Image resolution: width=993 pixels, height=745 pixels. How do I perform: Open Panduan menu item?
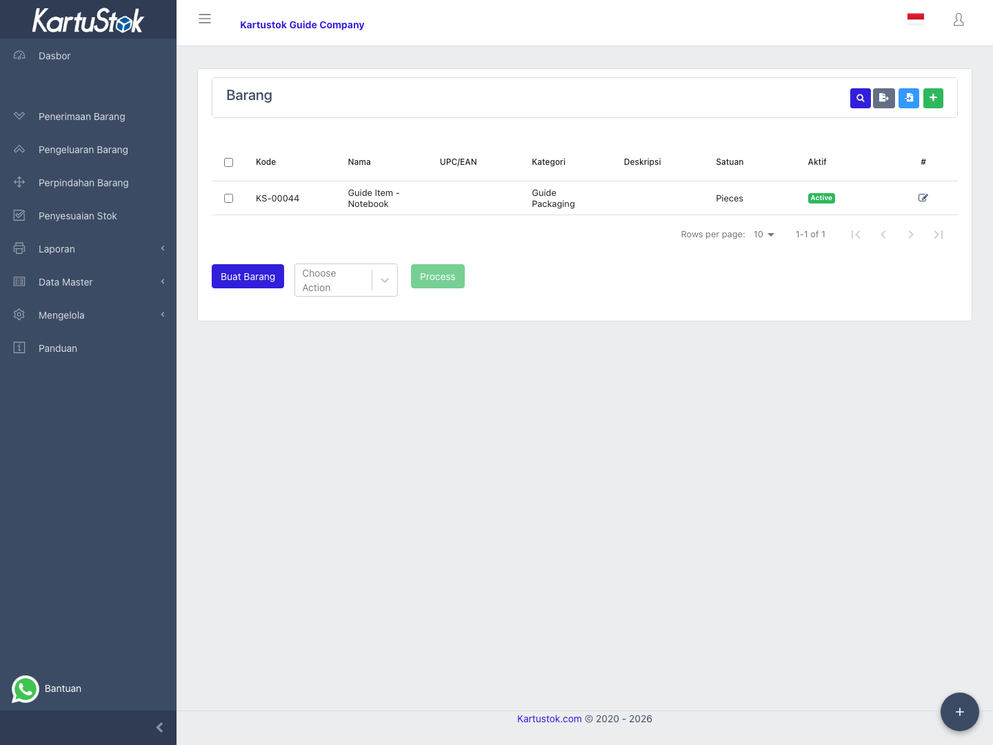click(88, 348)
